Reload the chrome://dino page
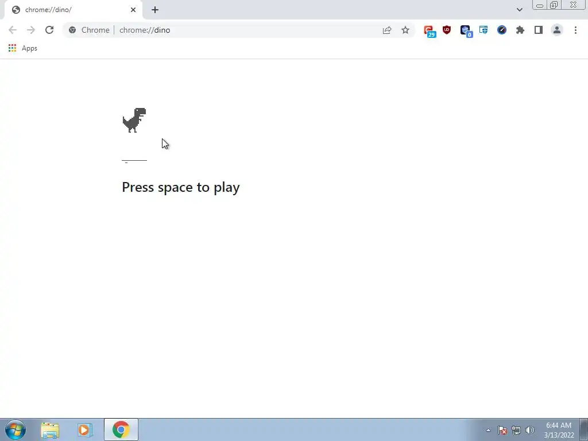The width and height of the screenshot is (588, 441). [x=49, y=30]
